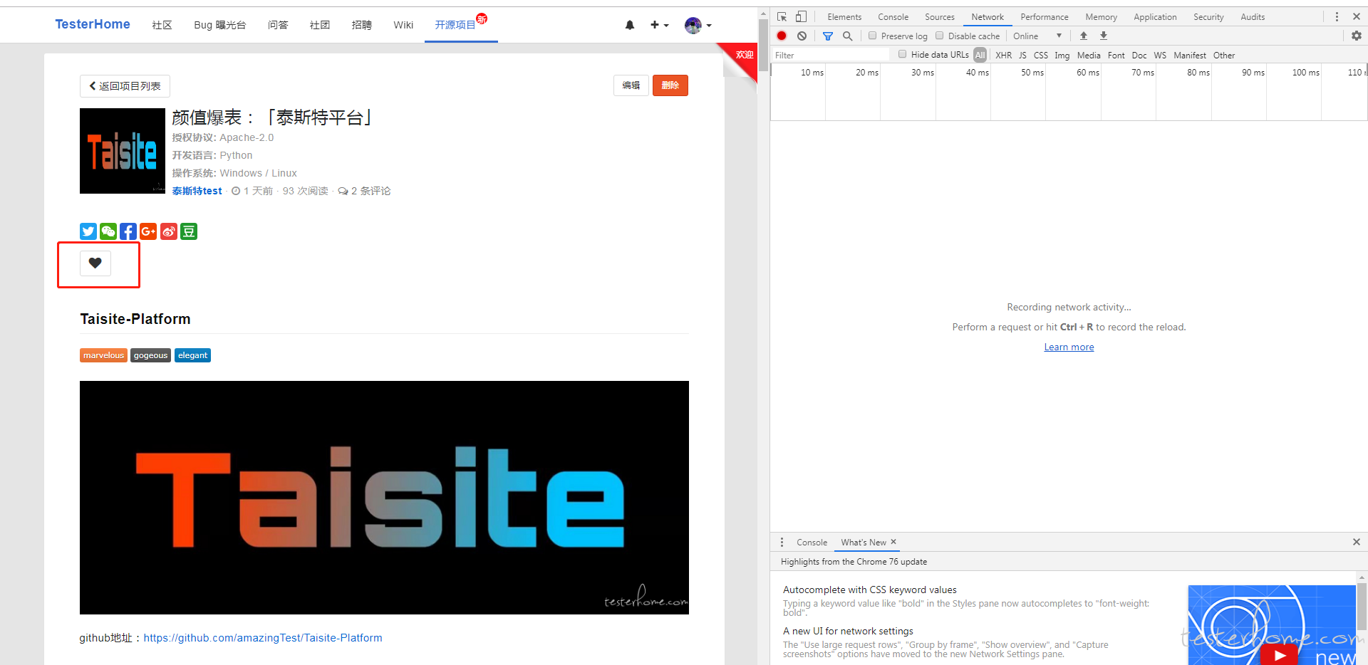Toggle the network filter funnel icon
The image size is (1368, 665).
[x=828, y=36]
